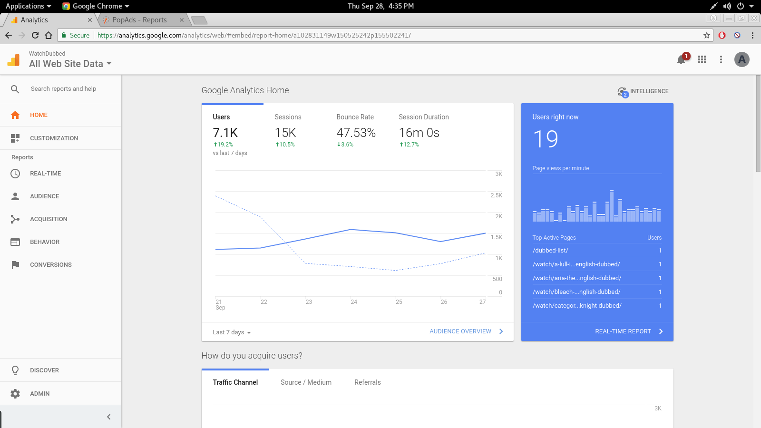Viewport: 761px width, 428px height.
Task: Switch to the PopAds - Reports browser tab
Action: (139, 20)
